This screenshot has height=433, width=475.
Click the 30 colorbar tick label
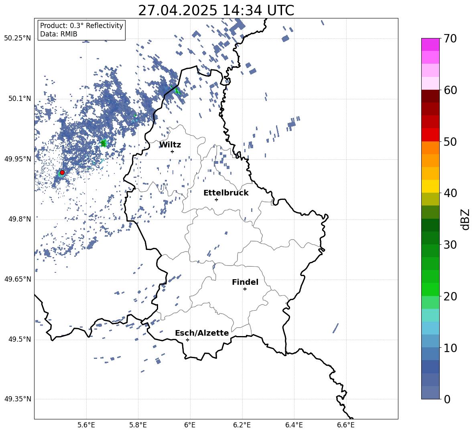coord(451,245)
